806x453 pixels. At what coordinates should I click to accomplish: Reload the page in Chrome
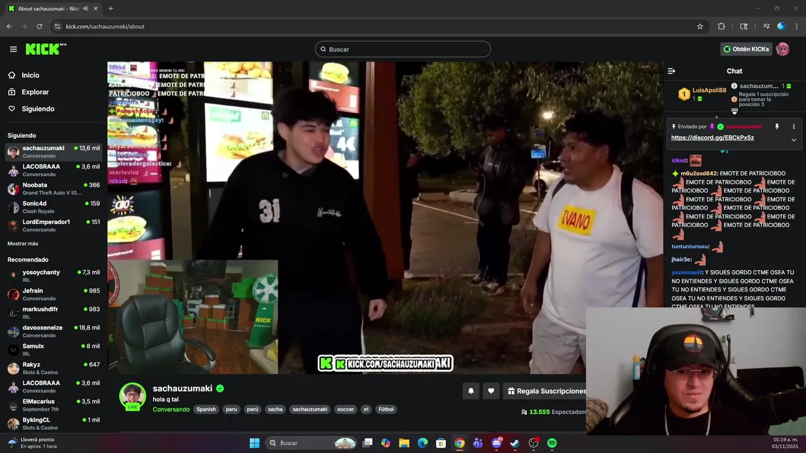39,26
